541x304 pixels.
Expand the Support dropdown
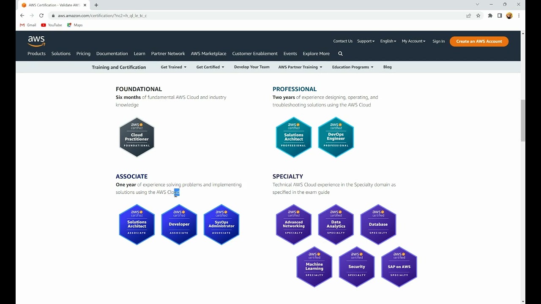tap(366, 41)
